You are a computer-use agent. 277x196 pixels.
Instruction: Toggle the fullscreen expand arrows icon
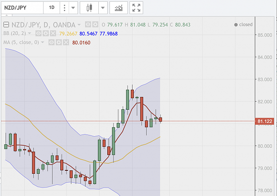pos(136,8)
